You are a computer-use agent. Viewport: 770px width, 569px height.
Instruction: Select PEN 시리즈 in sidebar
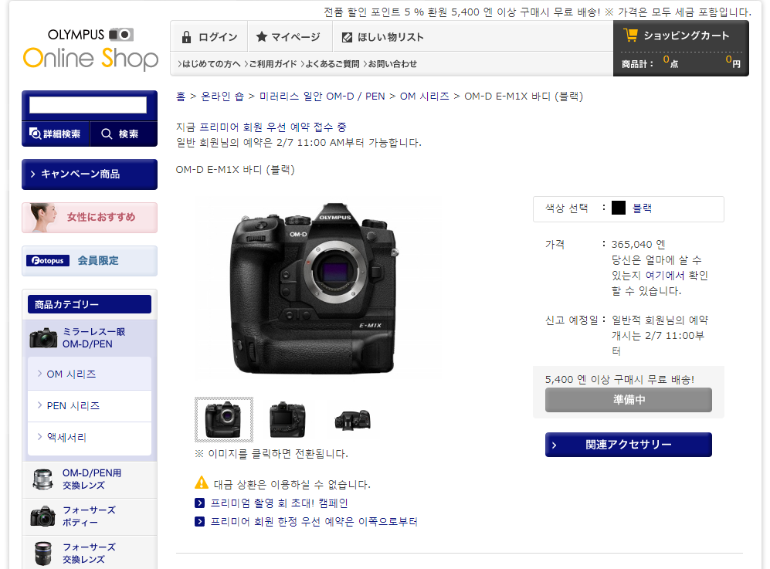click(x=90, y=405)
